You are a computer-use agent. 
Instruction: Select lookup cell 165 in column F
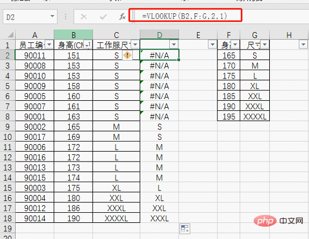pyautogui.click(x=229, y=55)
